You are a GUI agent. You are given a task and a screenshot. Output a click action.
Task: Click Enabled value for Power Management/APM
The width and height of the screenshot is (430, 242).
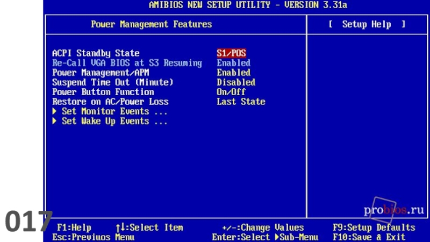tap(233, 73)
